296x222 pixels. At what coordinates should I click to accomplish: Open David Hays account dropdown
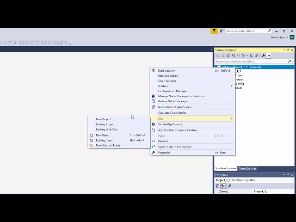[x=287, y=37]
